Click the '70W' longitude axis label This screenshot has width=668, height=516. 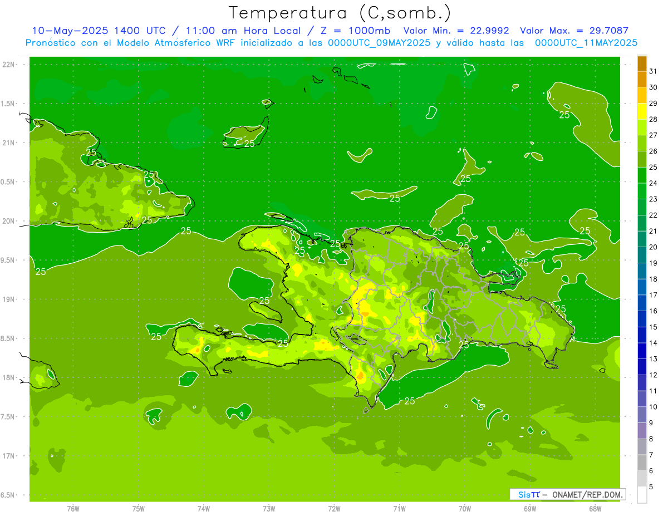[x=465, y=508]
